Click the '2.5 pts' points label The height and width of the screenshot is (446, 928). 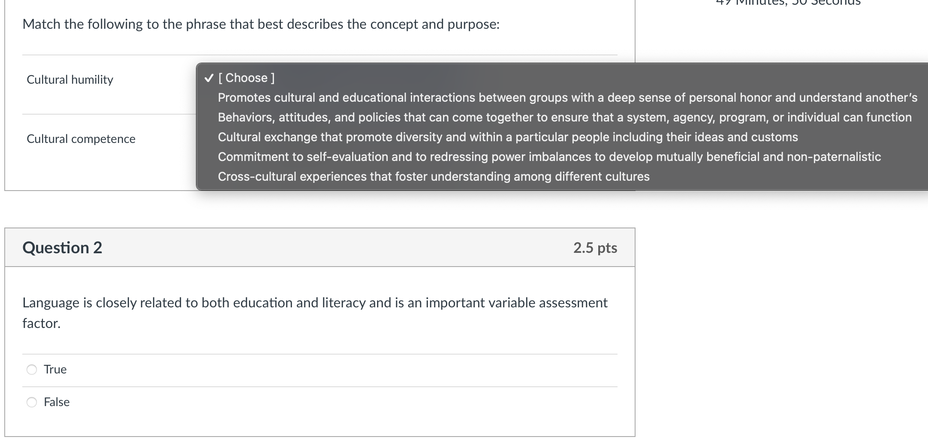[595, 248]
